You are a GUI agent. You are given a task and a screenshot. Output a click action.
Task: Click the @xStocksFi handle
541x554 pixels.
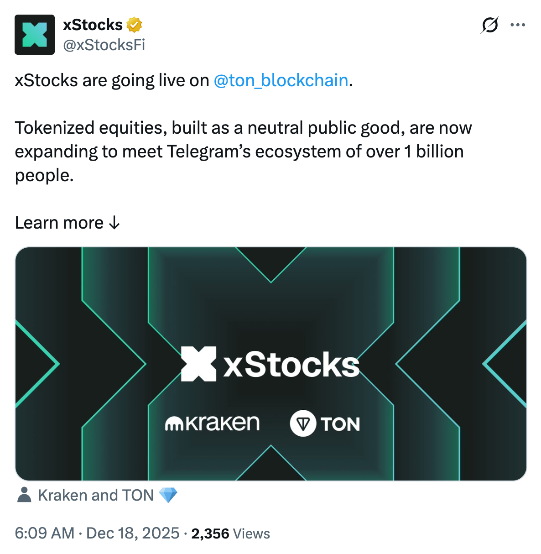pyautogui.click(x=104, y=45)
